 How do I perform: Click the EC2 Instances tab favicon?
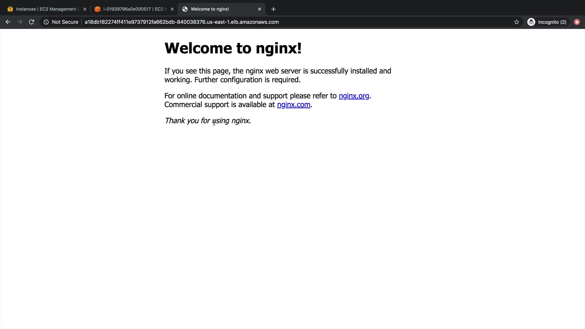(x=10, y=9)
